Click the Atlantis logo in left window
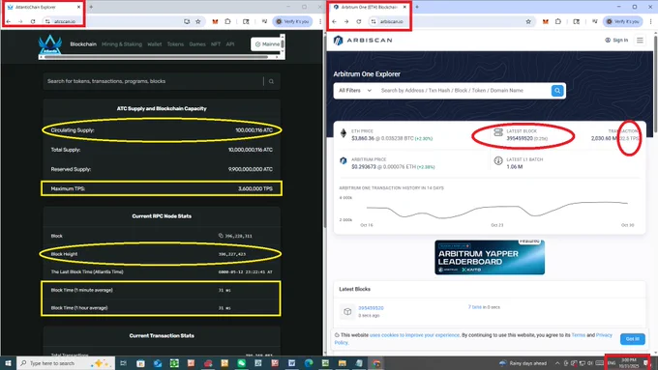 50,44
